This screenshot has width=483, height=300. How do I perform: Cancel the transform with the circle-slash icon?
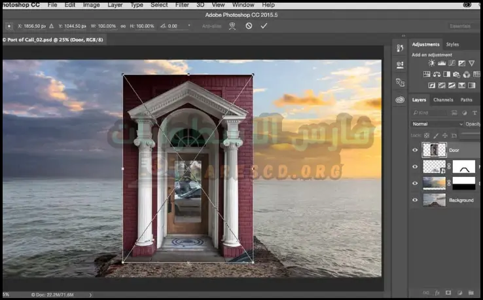[249, 26]
